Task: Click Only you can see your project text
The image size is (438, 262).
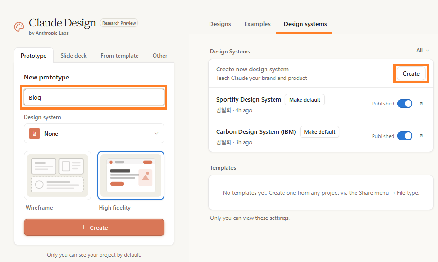Action: pos(94,255)
